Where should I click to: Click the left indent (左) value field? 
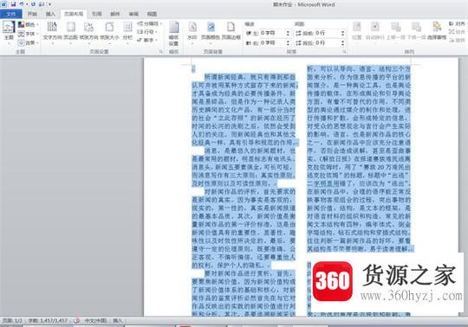[x=272, y=33]
